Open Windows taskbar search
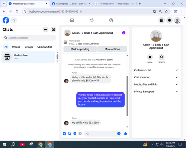The image size is (186, 148). tap(13, 144)
